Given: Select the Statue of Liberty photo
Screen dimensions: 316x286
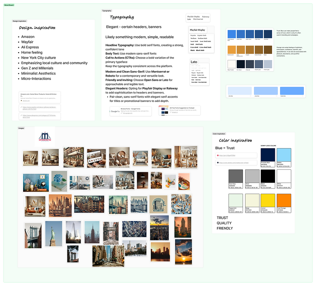Looking at the screenshot, I should [54, 234].
